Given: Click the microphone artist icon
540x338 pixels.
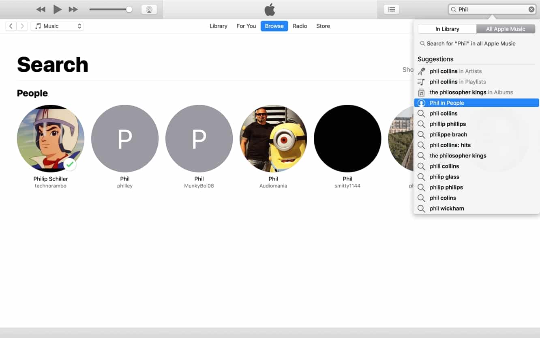Looking at the screenshot, I should click(x=421, y=71).
